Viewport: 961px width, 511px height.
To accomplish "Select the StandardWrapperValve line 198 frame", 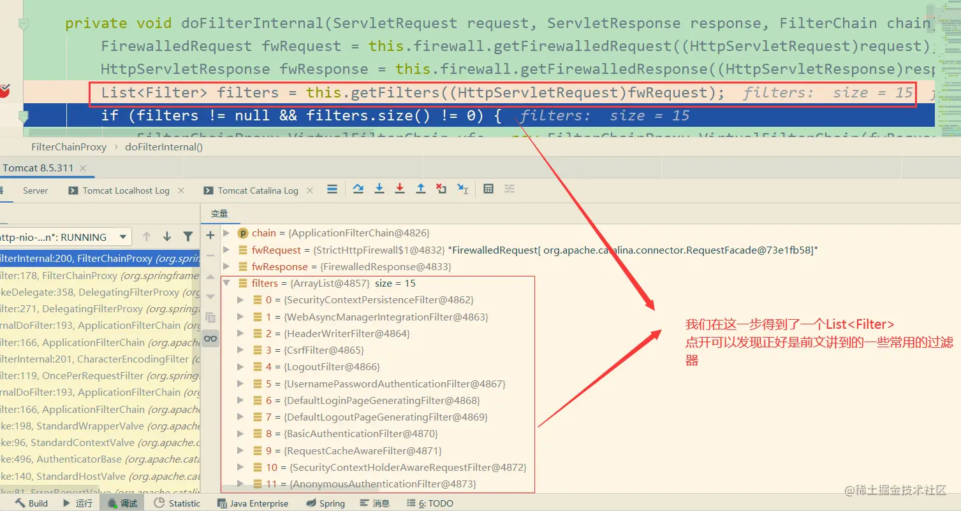I will click(x=100, y=426).
